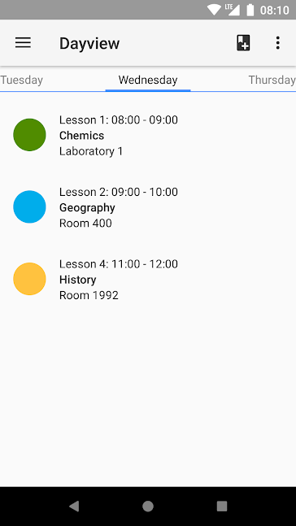Switch to the Tuesday tab

(21, 80)
